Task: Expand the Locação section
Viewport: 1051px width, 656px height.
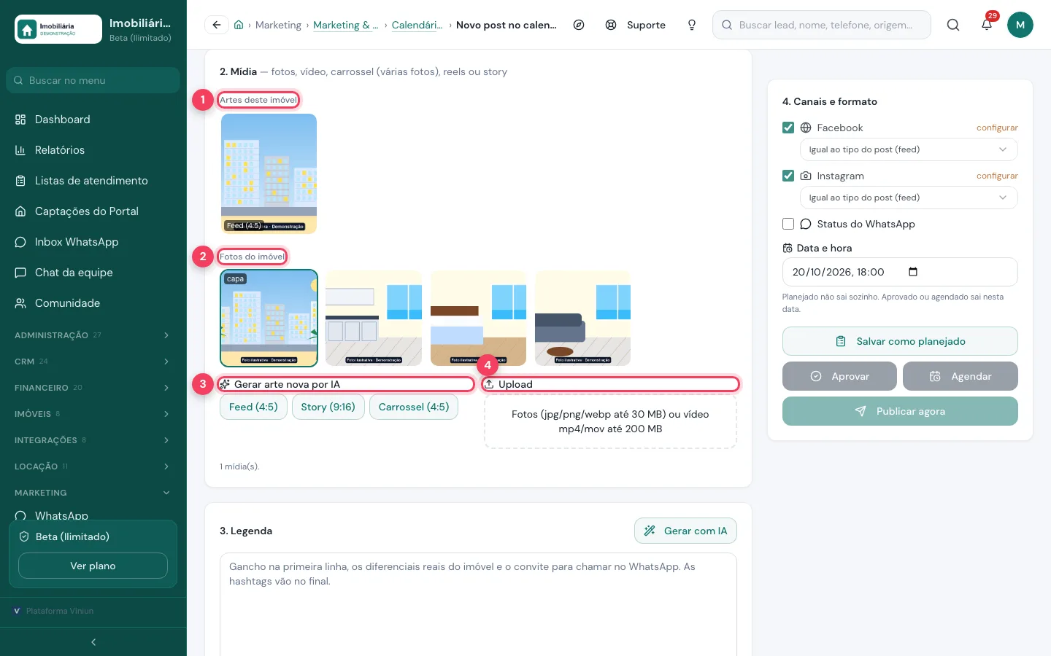Action: pos(93,466)
